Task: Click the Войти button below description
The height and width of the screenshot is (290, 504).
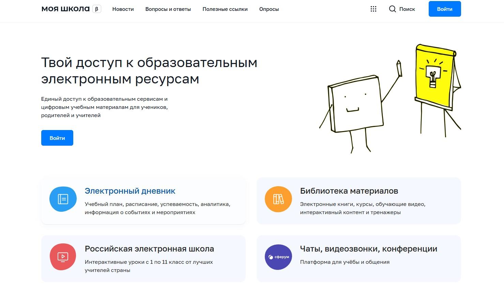Action: [x=57, y=138]
